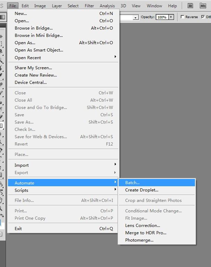The height and width of the screenshot is (267, 211).
Task: Open Mini Bridge via the Mb icon
Action: point(203,6)
